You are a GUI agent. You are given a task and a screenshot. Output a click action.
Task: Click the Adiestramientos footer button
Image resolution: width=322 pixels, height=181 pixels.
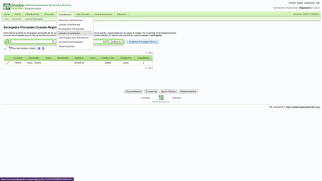[188, 92]
